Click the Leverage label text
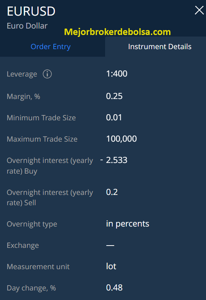The height and width of the screenshot is (300, 206). (x=22, y=74)
